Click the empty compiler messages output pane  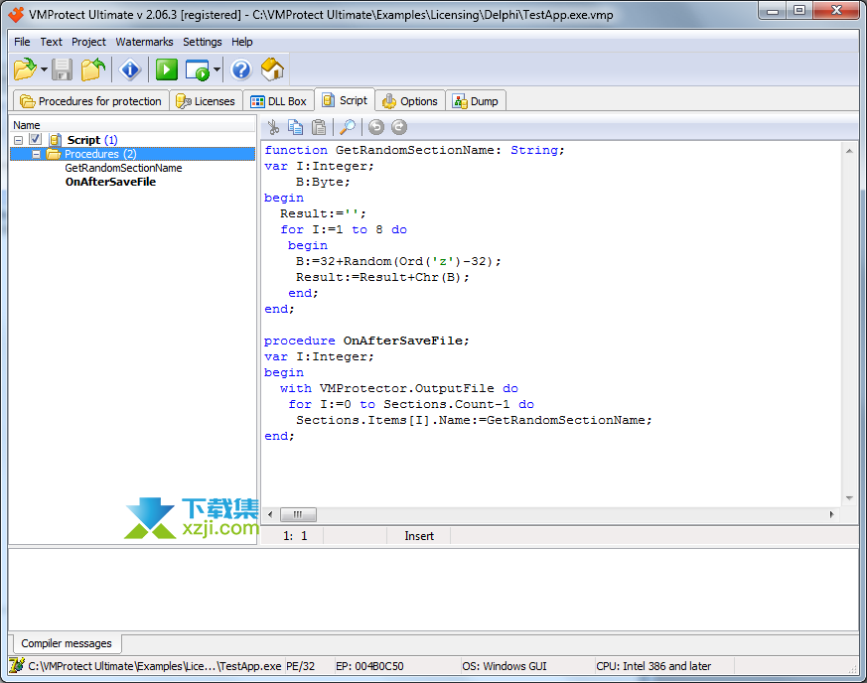[x=433, y=589]
